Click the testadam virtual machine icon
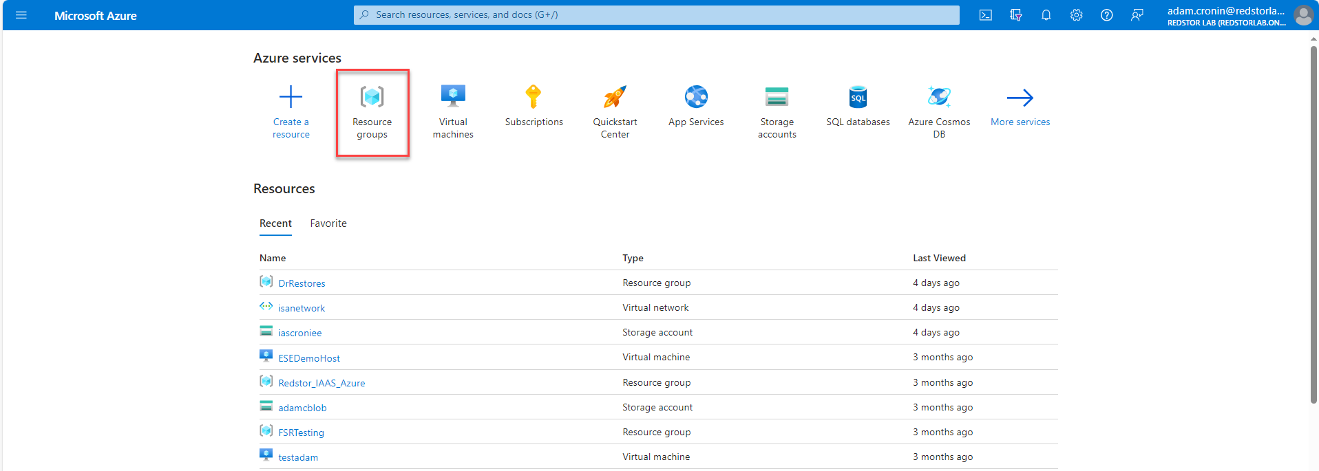 [x=266, y=455]
